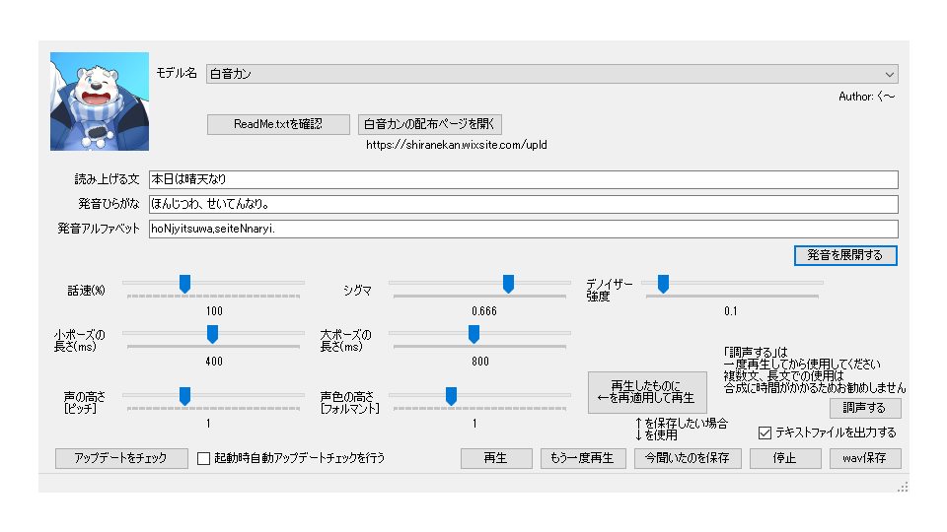Click the シグマ slider handle
The image size is (947, 532).
[508, 284]
